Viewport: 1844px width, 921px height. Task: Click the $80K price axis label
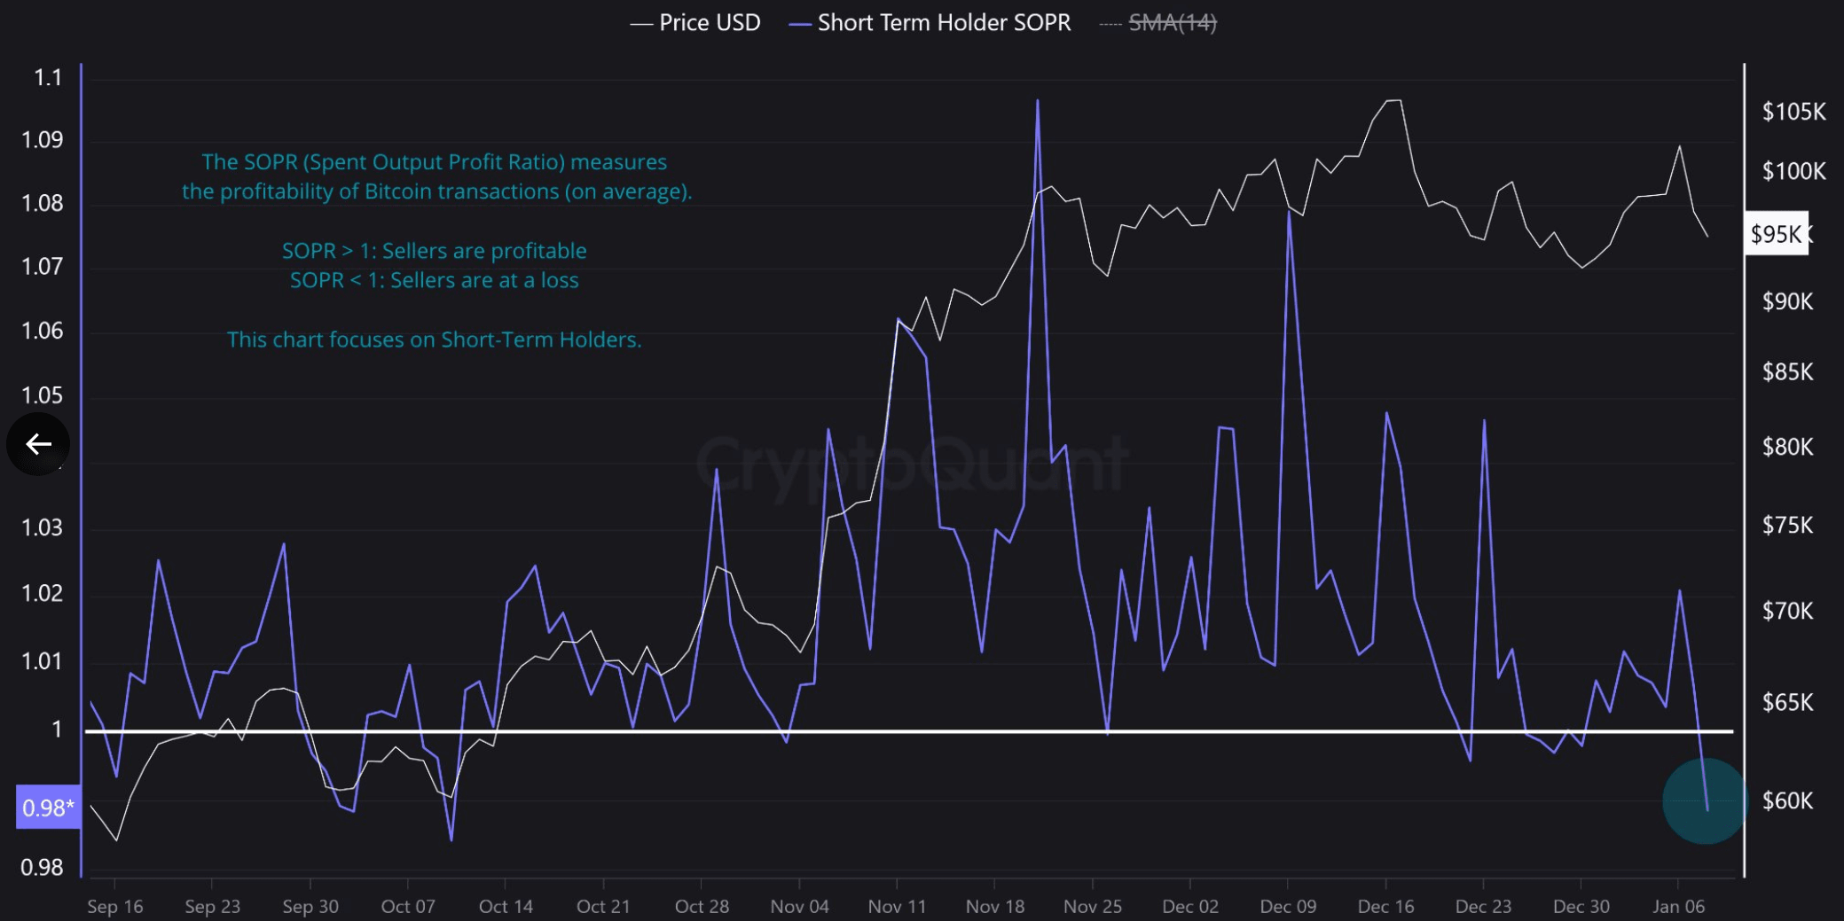(x=1788, y=447)
